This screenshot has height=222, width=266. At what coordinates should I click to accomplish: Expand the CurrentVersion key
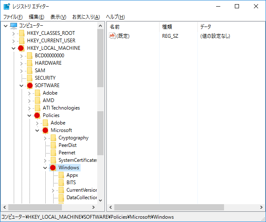[53, 190]
